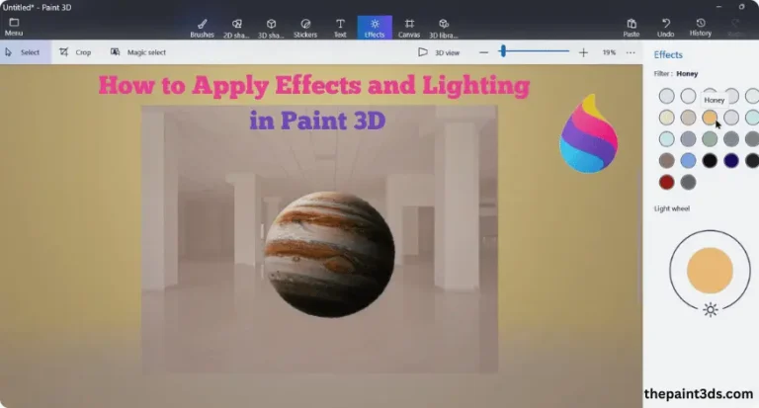Open the 2D shapes tool
Screen dimensions: 759x408
tap(236, 28)
